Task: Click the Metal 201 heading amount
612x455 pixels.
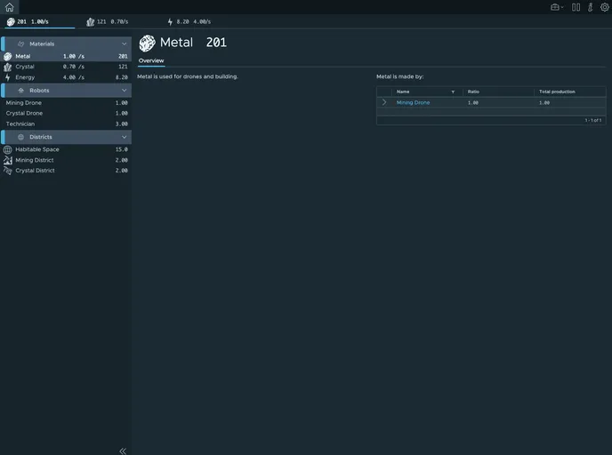Action: coord(216,43)
